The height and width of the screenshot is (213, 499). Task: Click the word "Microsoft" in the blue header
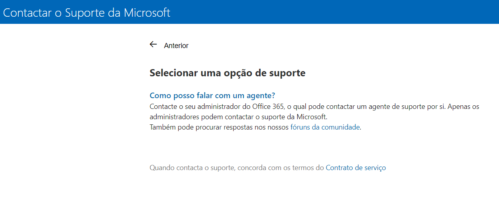tap(147, 12)
